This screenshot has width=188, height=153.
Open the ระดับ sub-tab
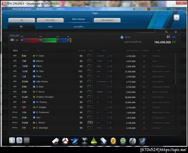pos(50,27)
